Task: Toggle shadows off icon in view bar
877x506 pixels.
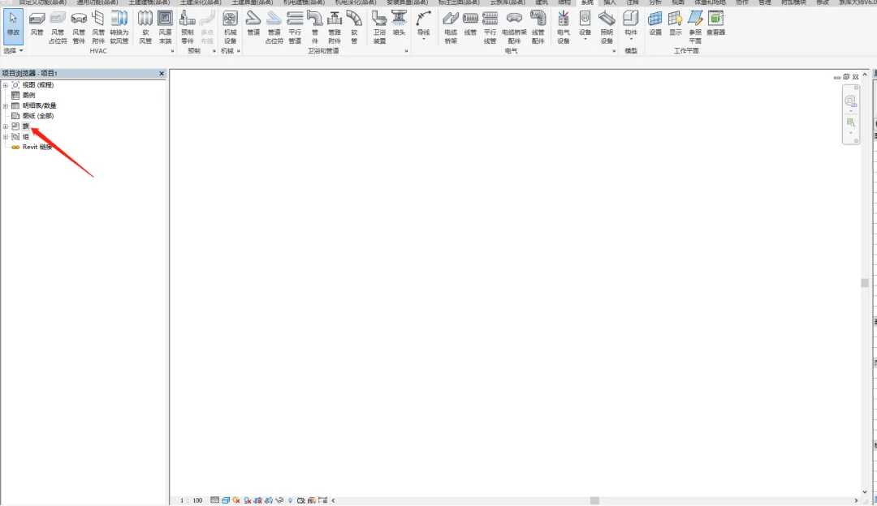Action: point(247,500)
